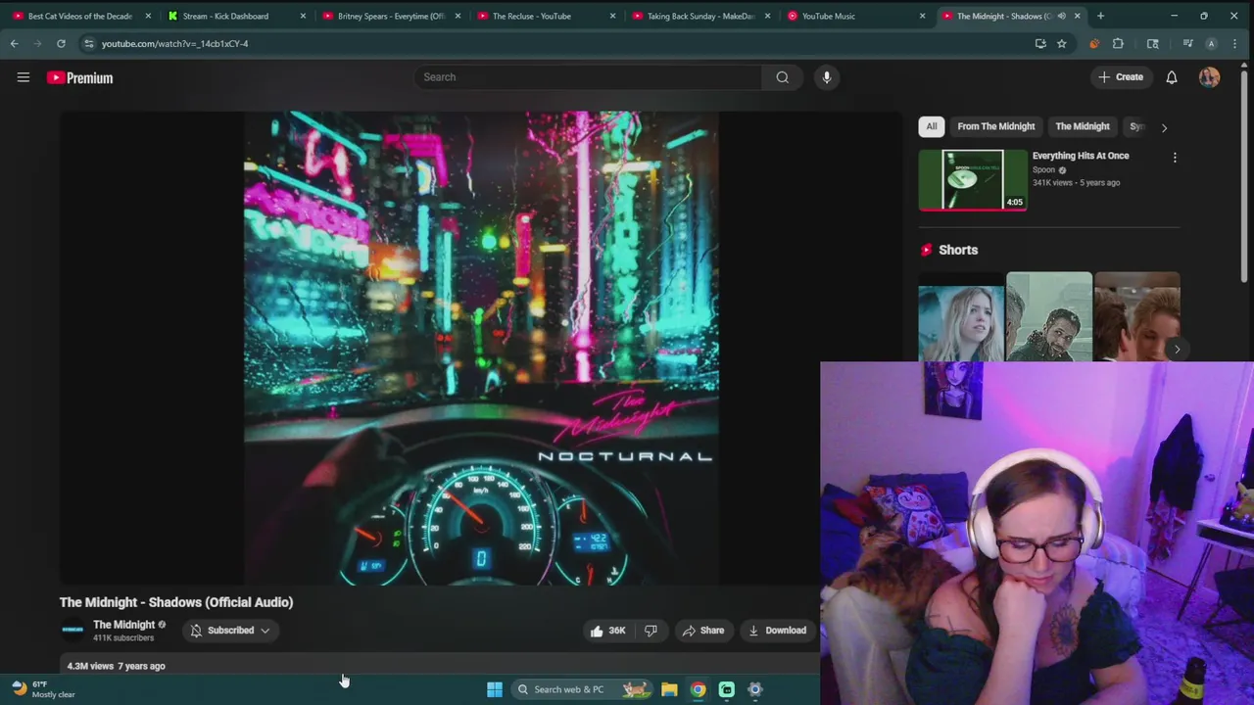Select The Midnight filter chip
Screen dimensions: 1254x705
1083,126
